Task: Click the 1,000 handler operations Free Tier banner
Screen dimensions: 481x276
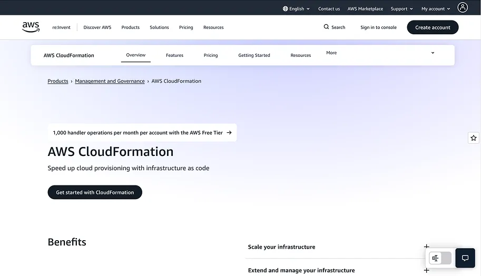Action: click(x=142, y=133)
